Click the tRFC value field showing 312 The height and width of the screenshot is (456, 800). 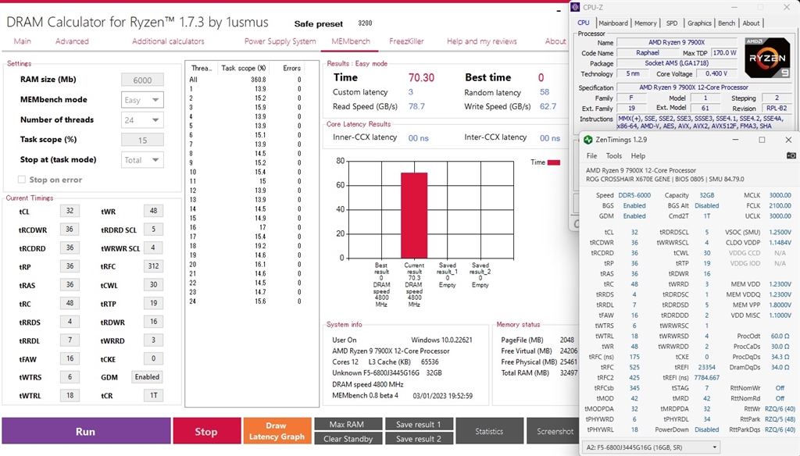click(x=154, y=266)
